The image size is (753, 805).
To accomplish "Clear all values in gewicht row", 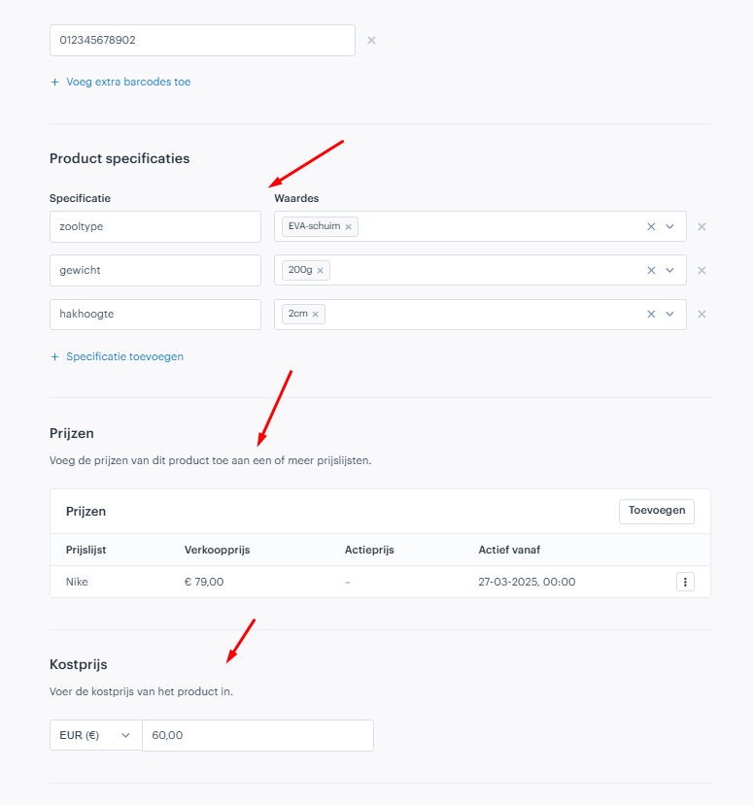I will coord(651,270).
